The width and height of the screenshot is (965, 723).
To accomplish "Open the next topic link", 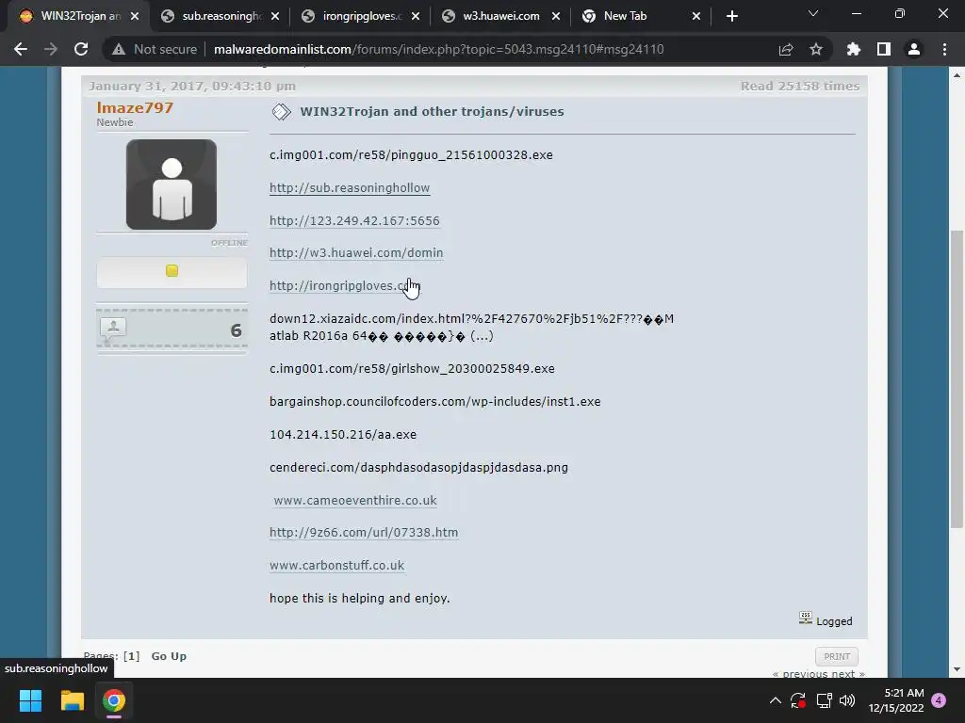I will [x=847, y=674].
